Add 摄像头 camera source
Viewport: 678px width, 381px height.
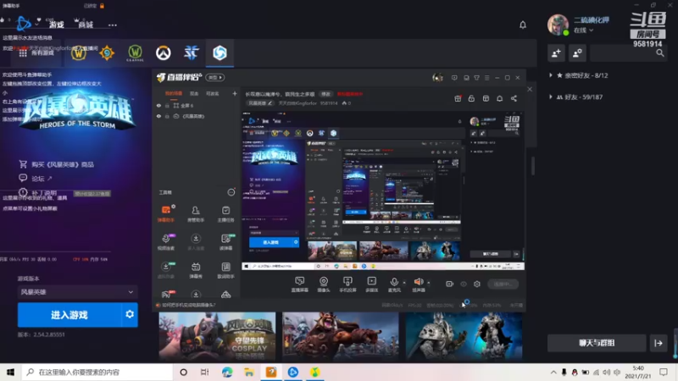coord(324,284)
